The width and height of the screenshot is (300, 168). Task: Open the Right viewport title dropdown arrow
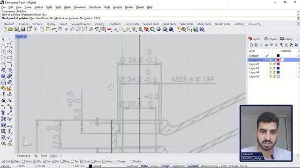coord(26,36)
